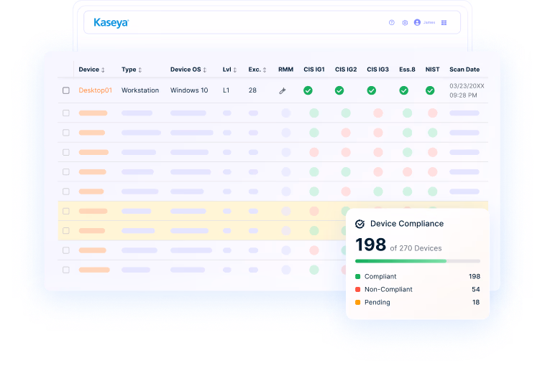Image resolution: width=545 pixels, height=373 pixels.
Task: Sort by Device OS column arrows
Action: tap(205, 70)
